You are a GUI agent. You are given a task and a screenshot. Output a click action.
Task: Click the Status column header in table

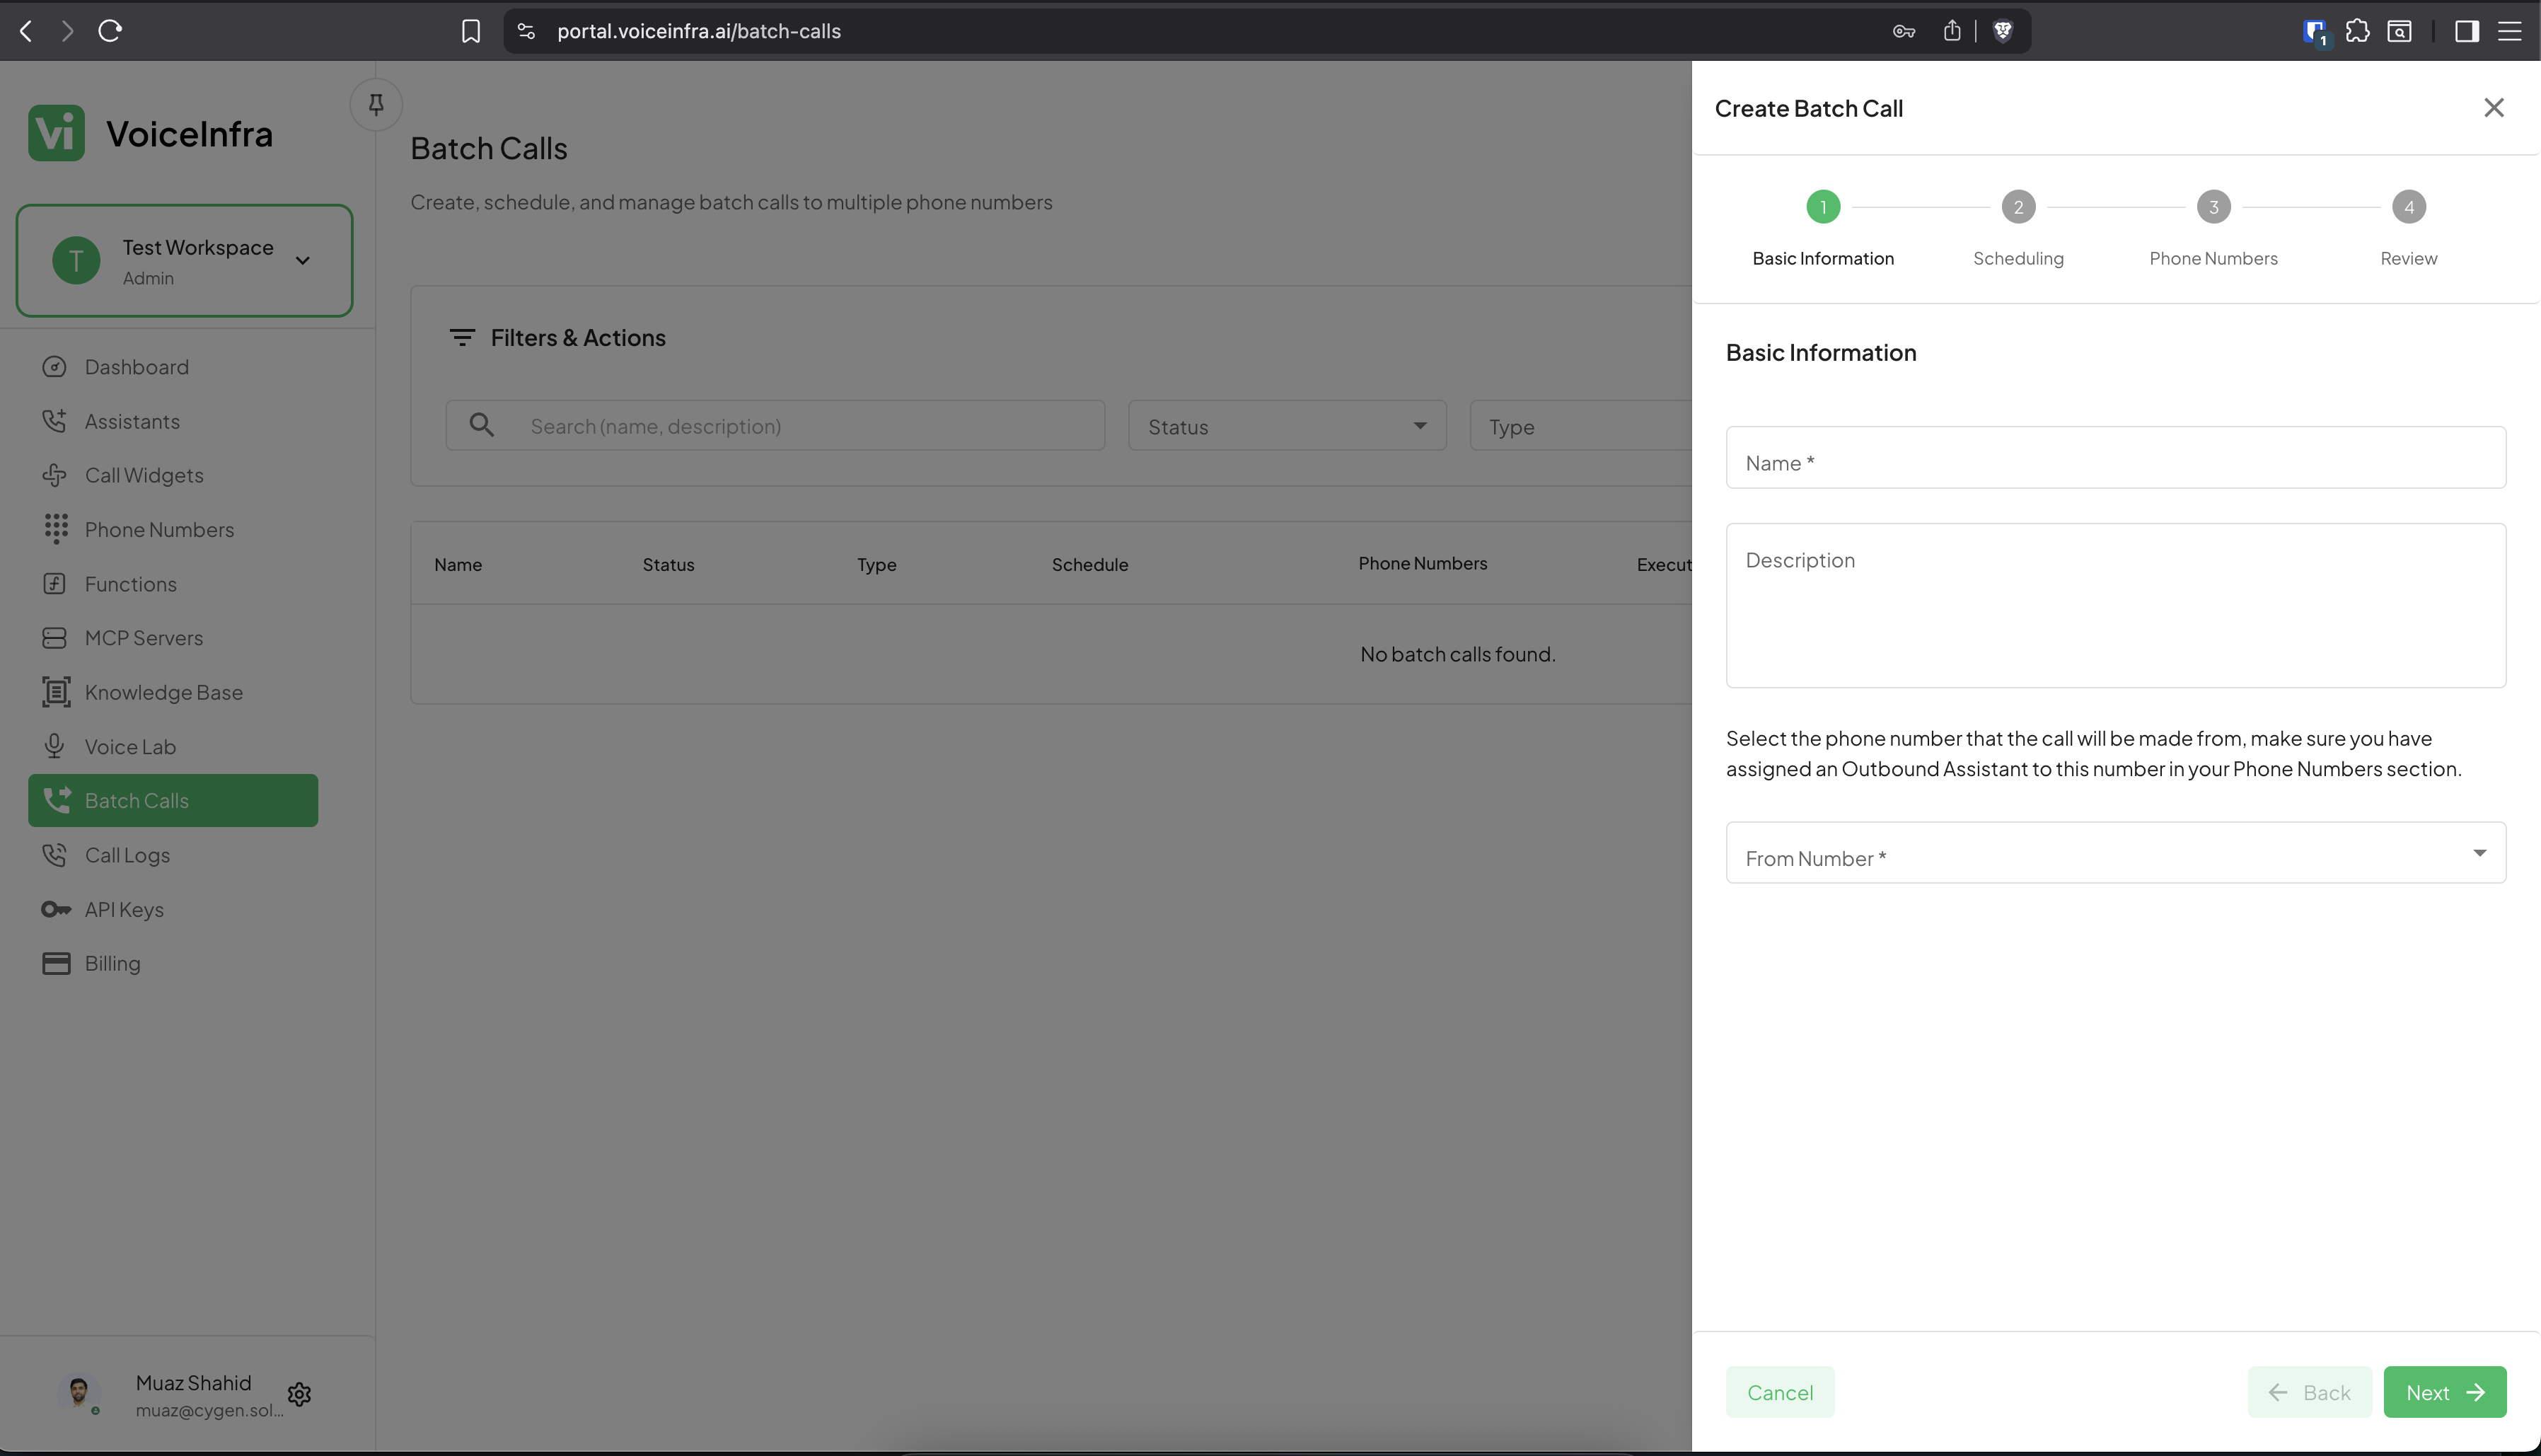tap(668, 564)
